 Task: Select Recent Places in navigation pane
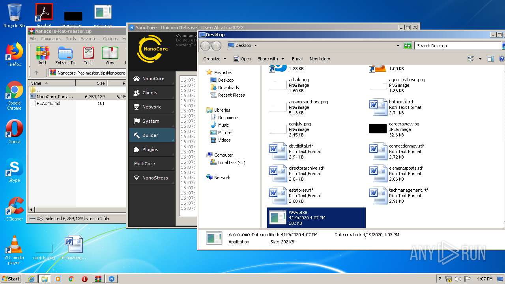pyautogui.click(x=231, y=95)
